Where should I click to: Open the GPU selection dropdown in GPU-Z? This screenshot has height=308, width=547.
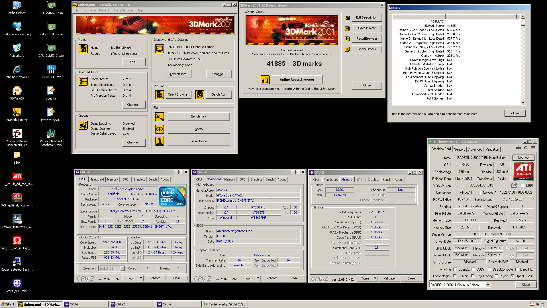click(488, 285)
